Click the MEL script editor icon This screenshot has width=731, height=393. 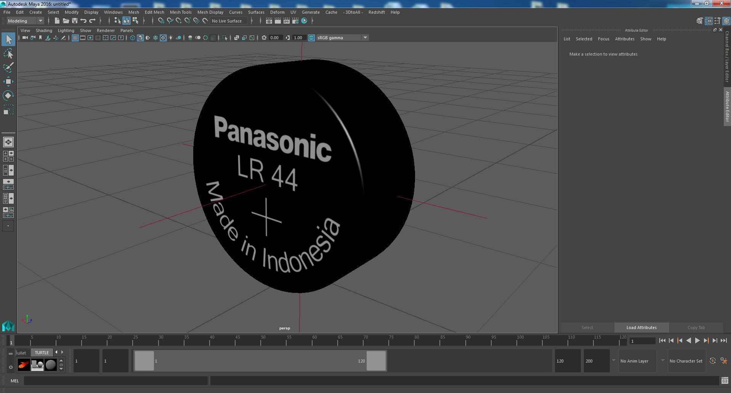point(725,380)
